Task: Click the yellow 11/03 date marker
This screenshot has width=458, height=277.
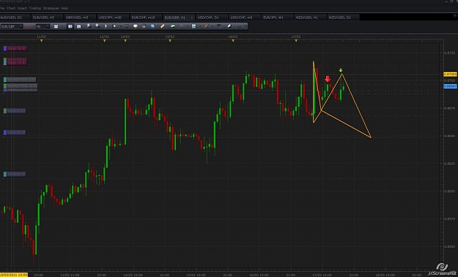Action: [x=42, y=41]
